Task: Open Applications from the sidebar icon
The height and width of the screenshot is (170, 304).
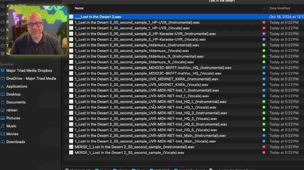Action: click(3, 86)
